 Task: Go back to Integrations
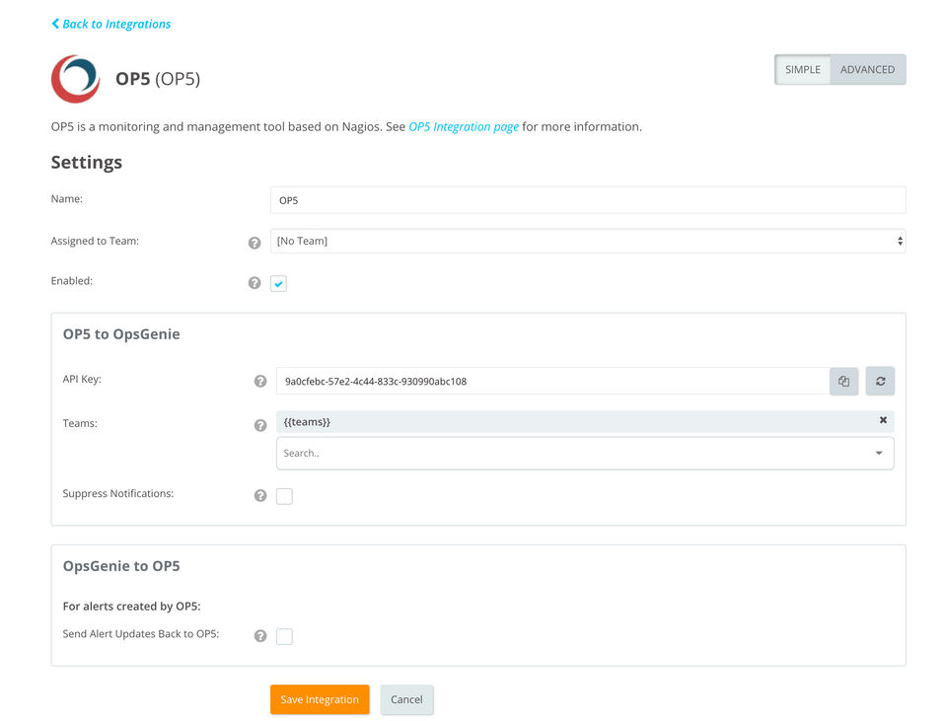click(110, 24)
